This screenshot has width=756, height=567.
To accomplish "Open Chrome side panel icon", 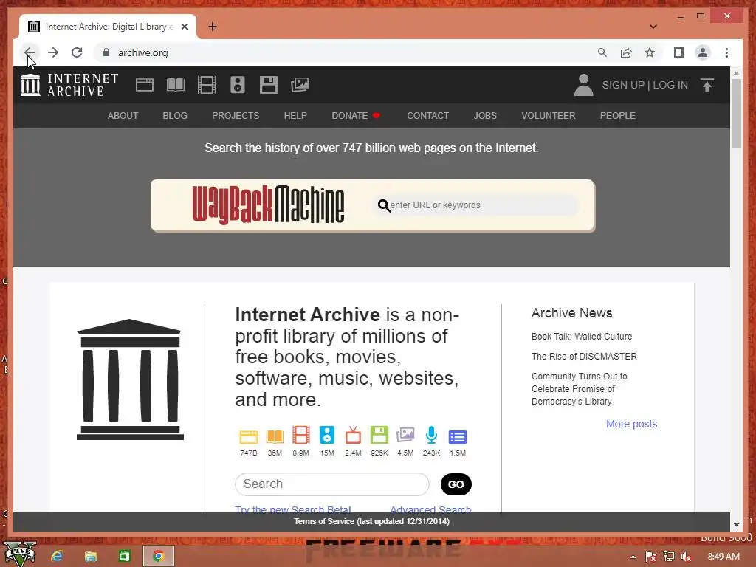I will (679, 52).
